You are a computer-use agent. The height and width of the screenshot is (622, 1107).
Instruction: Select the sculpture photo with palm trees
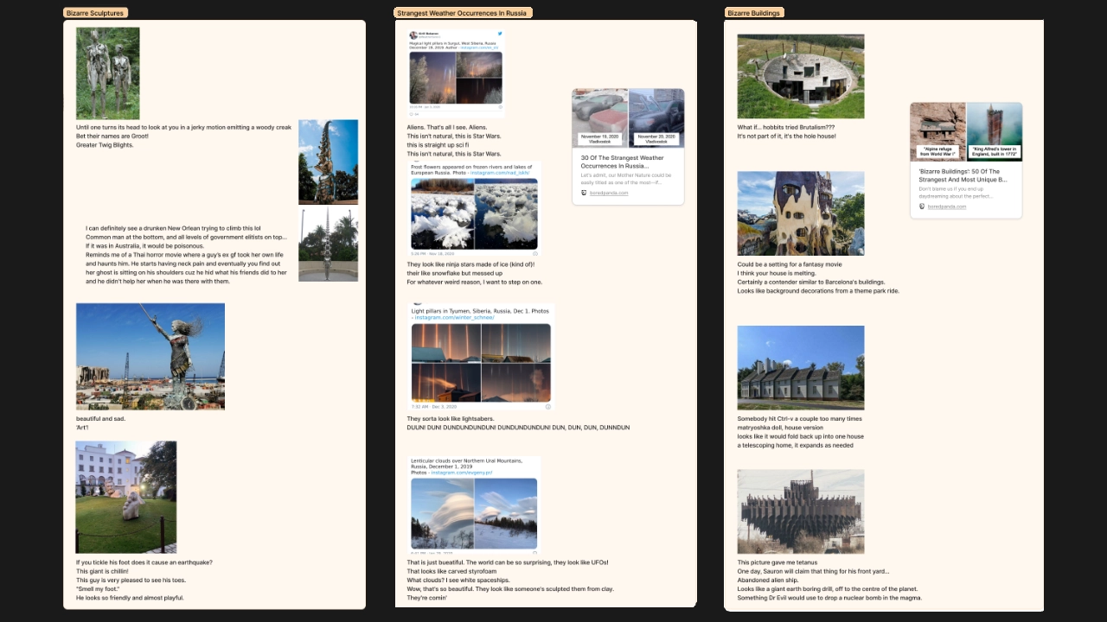click(329, 244)
